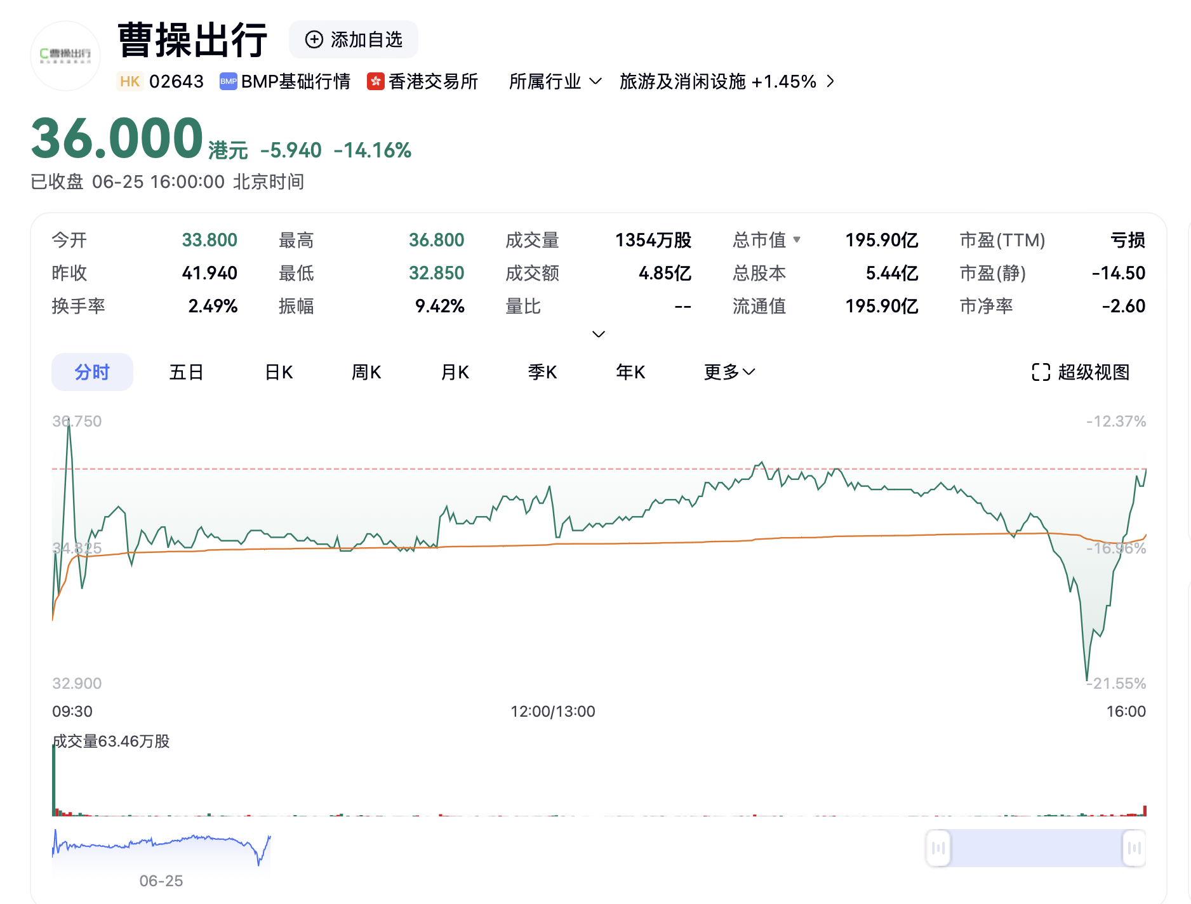Switch to 日K chart tab

279,372
